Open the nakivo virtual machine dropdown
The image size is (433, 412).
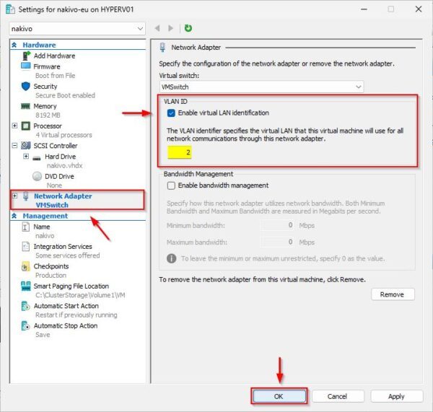point(77,29)
